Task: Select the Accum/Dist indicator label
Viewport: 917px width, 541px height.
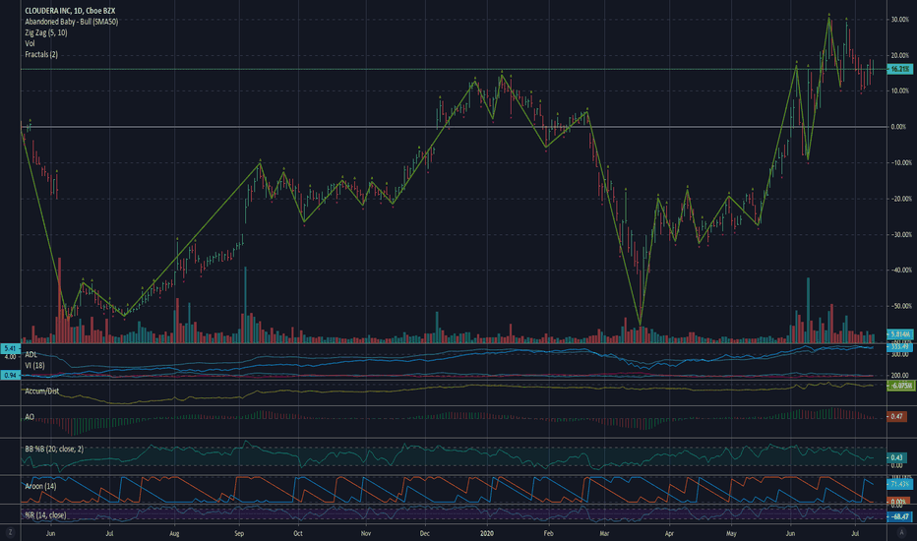Action: tap(41, 391)
